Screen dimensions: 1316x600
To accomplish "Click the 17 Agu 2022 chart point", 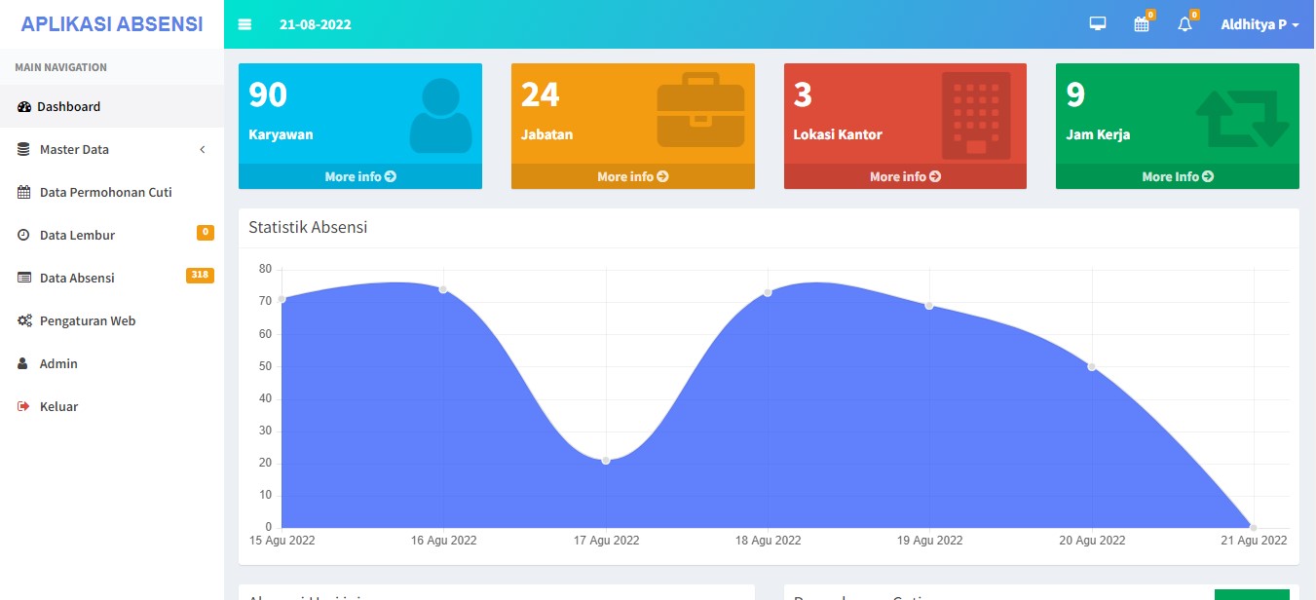I will pos(606,460).
